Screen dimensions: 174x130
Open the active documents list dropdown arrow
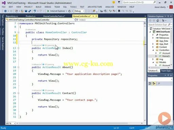(145, 16)
